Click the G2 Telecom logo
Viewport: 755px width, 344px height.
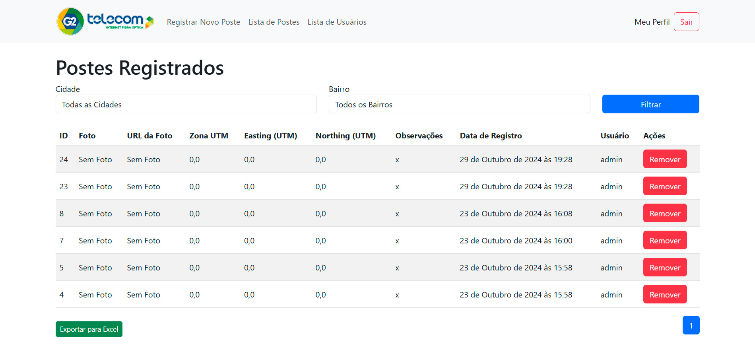[x=105, y=21]
